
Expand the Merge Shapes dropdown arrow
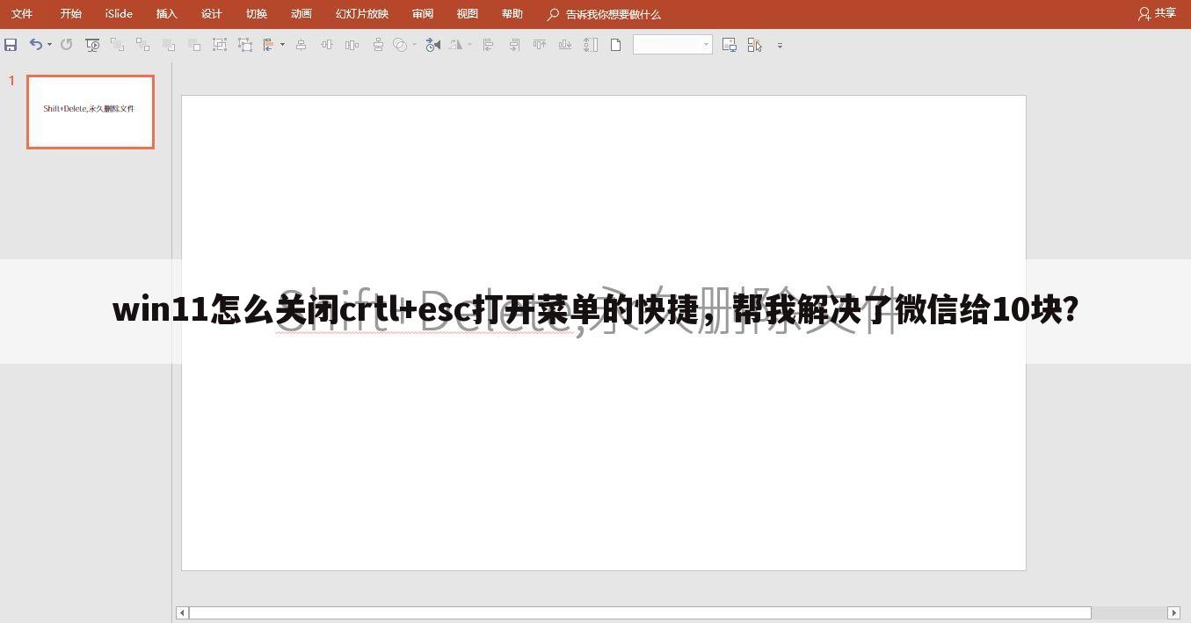click(x=414, y=44)
